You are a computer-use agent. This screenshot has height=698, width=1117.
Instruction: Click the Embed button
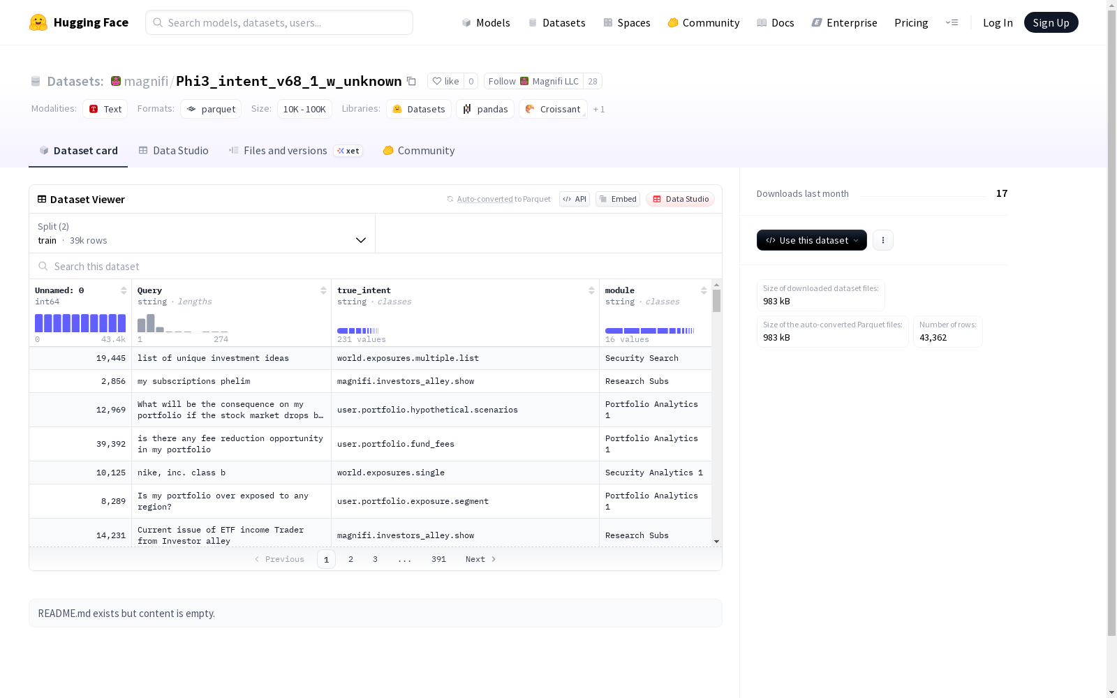point(618,199)
